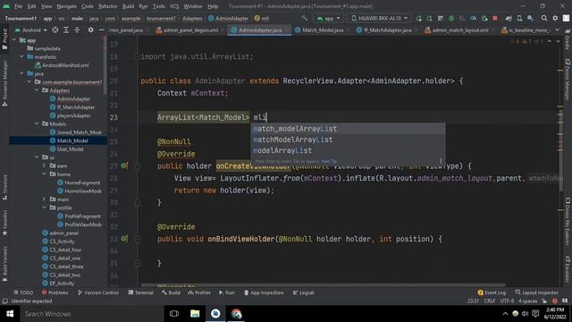Open the Event Log
This screenshot has height=322, width=572.
pyautogui.click(x=492, y=292)
